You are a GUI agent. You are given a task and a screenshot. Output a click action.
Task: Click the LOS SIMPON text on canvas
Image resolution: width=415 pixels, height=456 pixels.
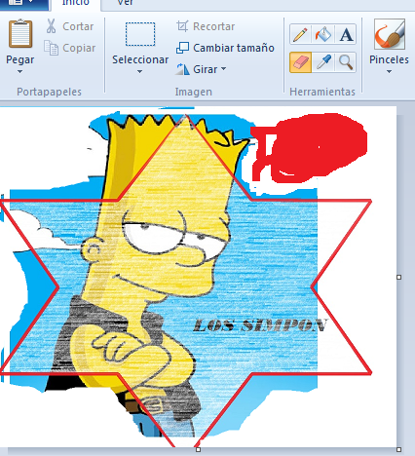(x=260, y=325)
